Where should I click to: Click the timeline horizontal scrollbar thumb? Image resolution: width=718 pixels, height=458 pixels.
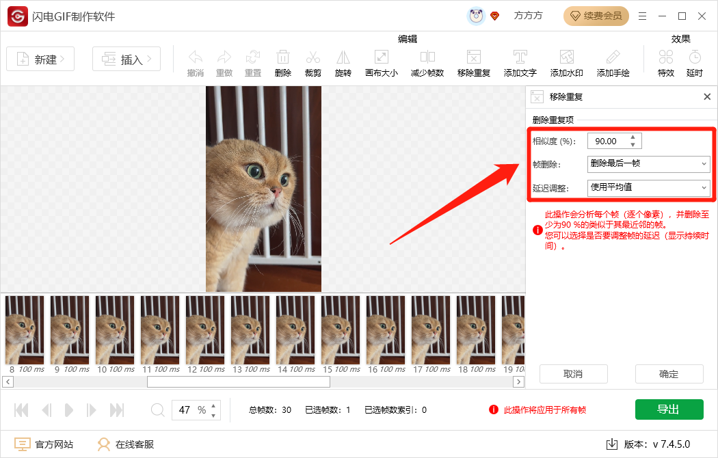(x=239, y=381)
